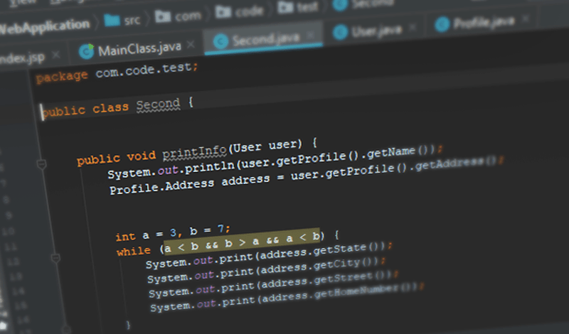The image size is (569, 334).
Task: Close the Profile.java tab
Action: coord(526,18)
